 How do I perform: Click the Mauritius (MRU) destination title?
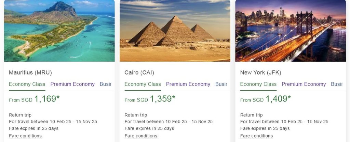pos(30,73)
